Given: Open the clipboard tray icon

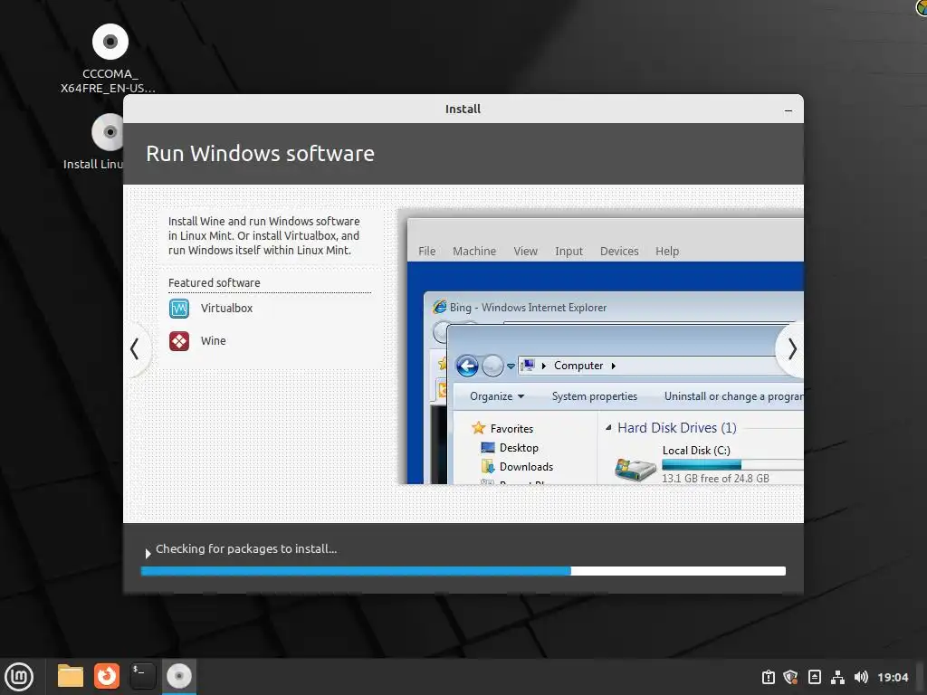Looking at the screenshot, I should point(768,677).
